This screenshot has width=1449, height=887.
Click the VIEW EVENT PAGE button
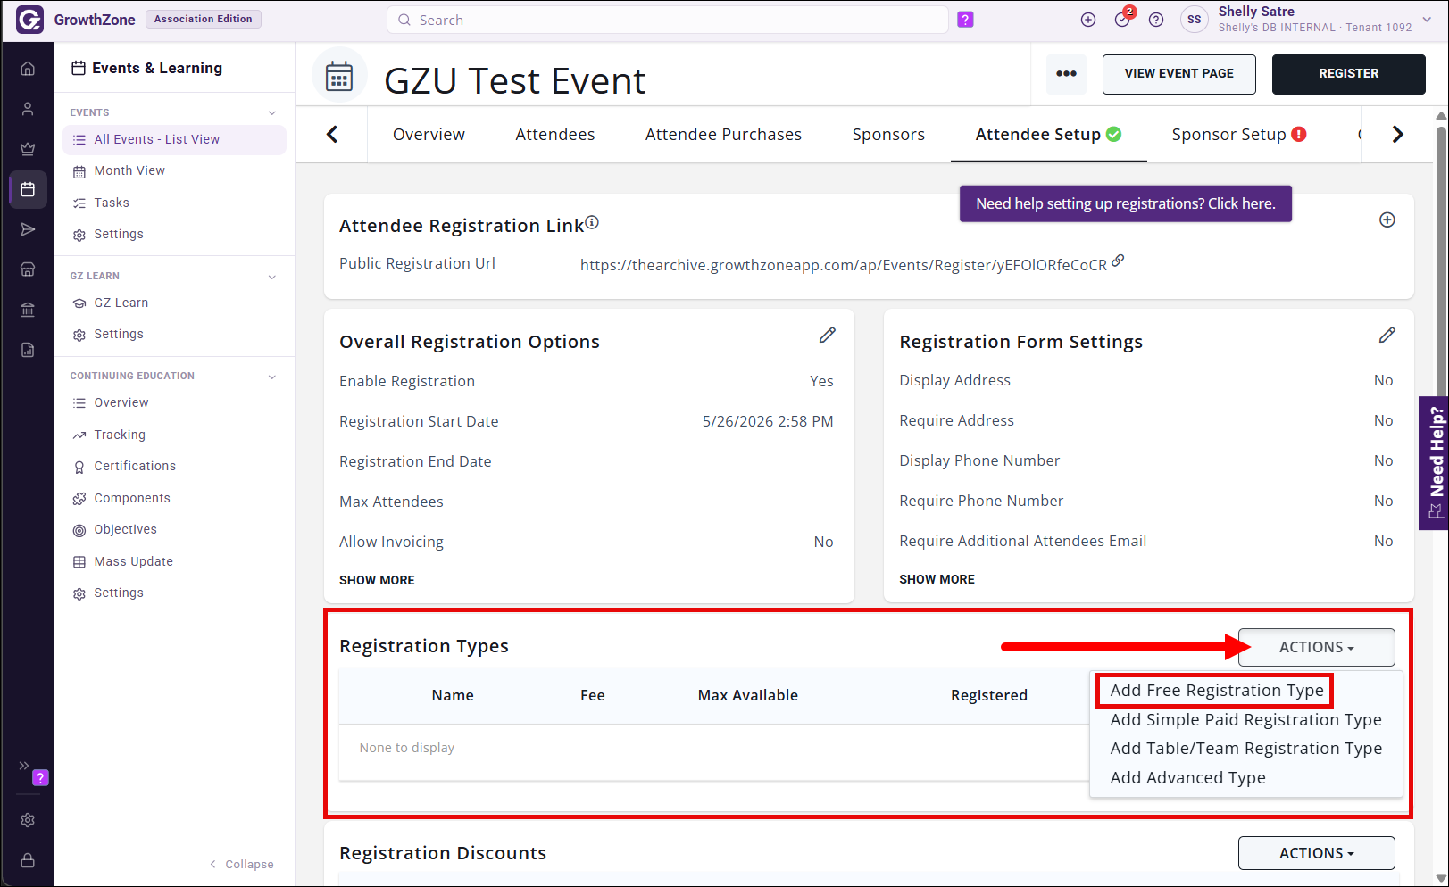[x=1178, y=74]
